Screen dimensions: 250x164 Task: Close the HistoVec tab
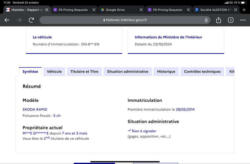click(x=47, y=10)
